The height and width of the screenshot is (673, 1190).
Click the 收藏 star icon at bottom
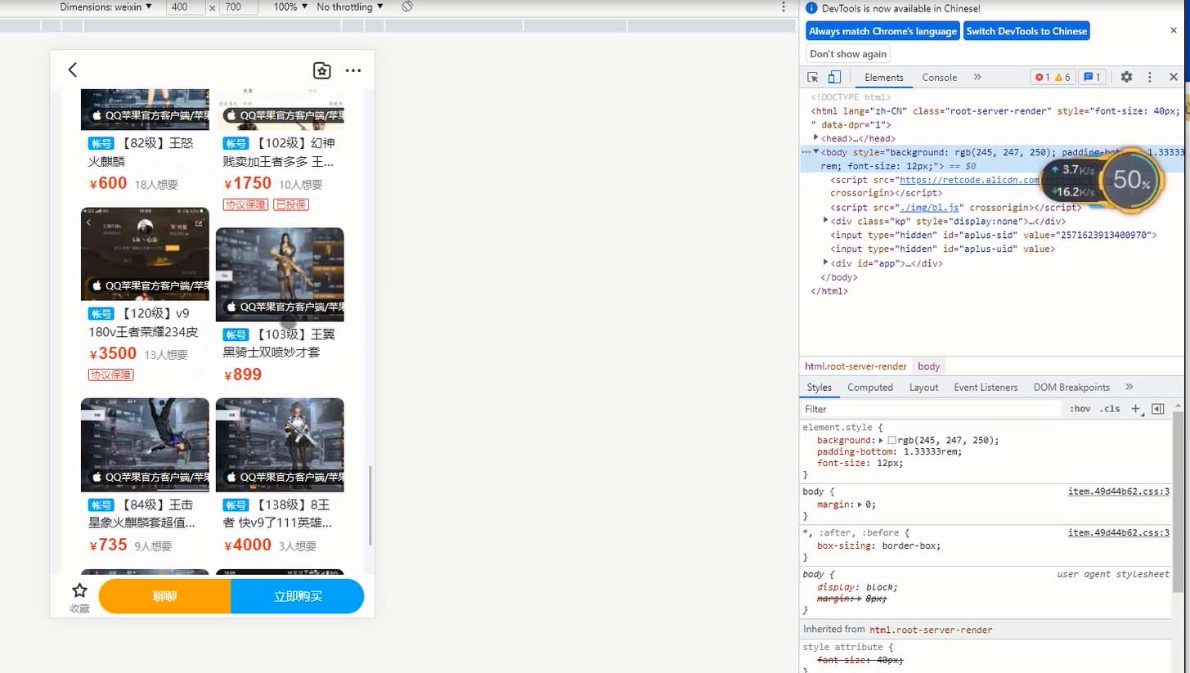coord(79,590)
